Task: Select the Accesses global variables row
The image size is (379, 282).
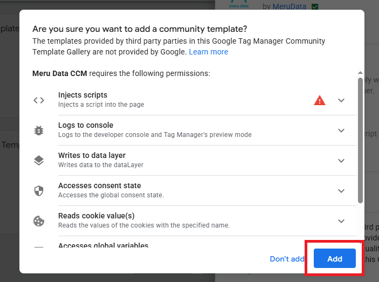Action: pyautogui.click(x=103, y=246)
